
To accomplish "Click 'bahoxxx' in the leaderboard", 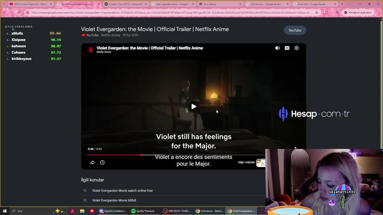I will click(x=19, y=46).
